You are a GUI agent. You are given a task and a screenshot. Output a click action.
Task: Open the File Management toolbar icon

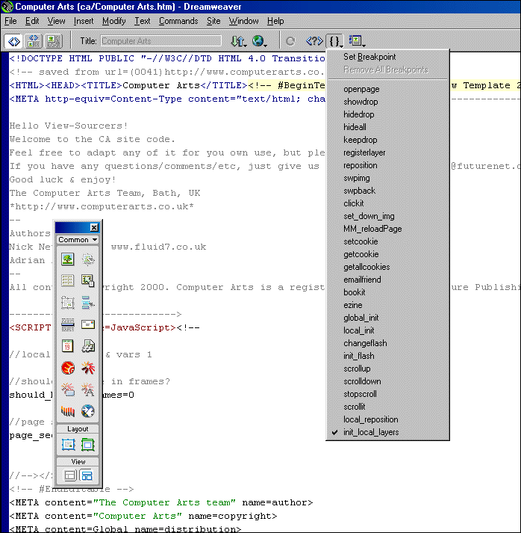click(238, 41)
